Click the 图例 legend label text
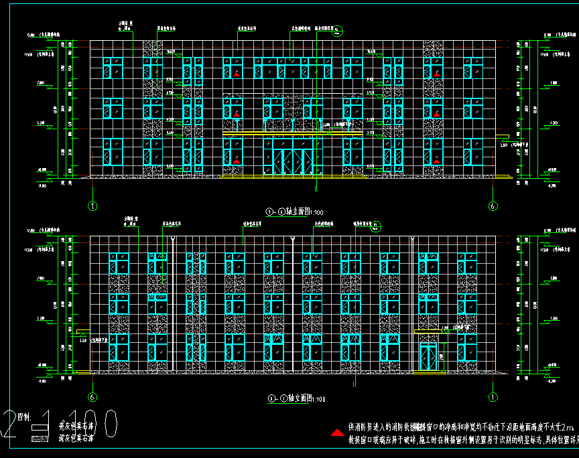The height and width of the screenshot is (458, 579). click(23, 416)
